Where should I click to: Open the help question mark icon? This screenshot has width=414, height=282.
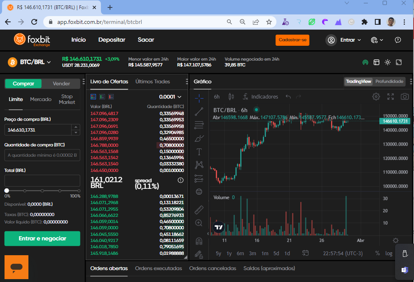(x=398, y=40)
